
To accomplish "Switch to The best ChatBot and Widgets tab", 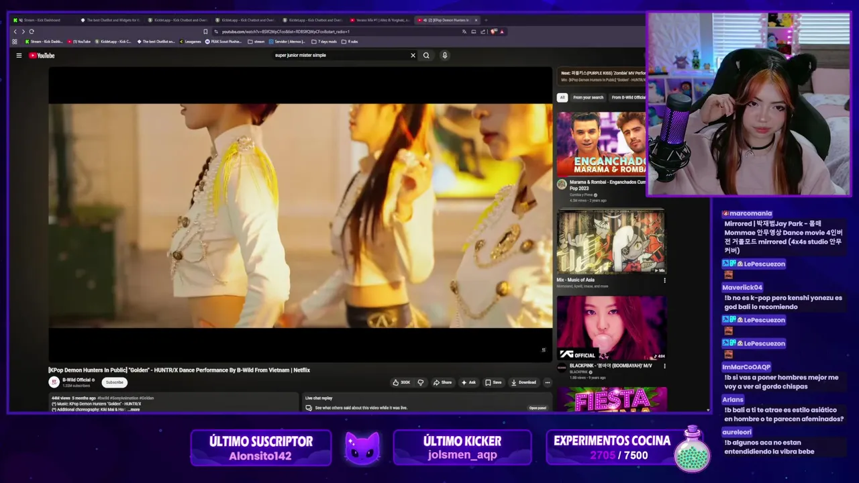I will pyautogui.click(x=110, y=20).
